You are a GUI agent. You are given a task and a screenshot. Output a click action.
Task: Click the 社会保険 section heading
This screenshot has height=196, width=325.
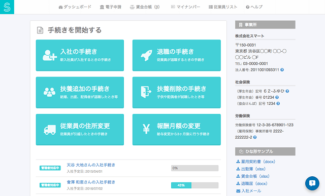(x=243, y=82)
